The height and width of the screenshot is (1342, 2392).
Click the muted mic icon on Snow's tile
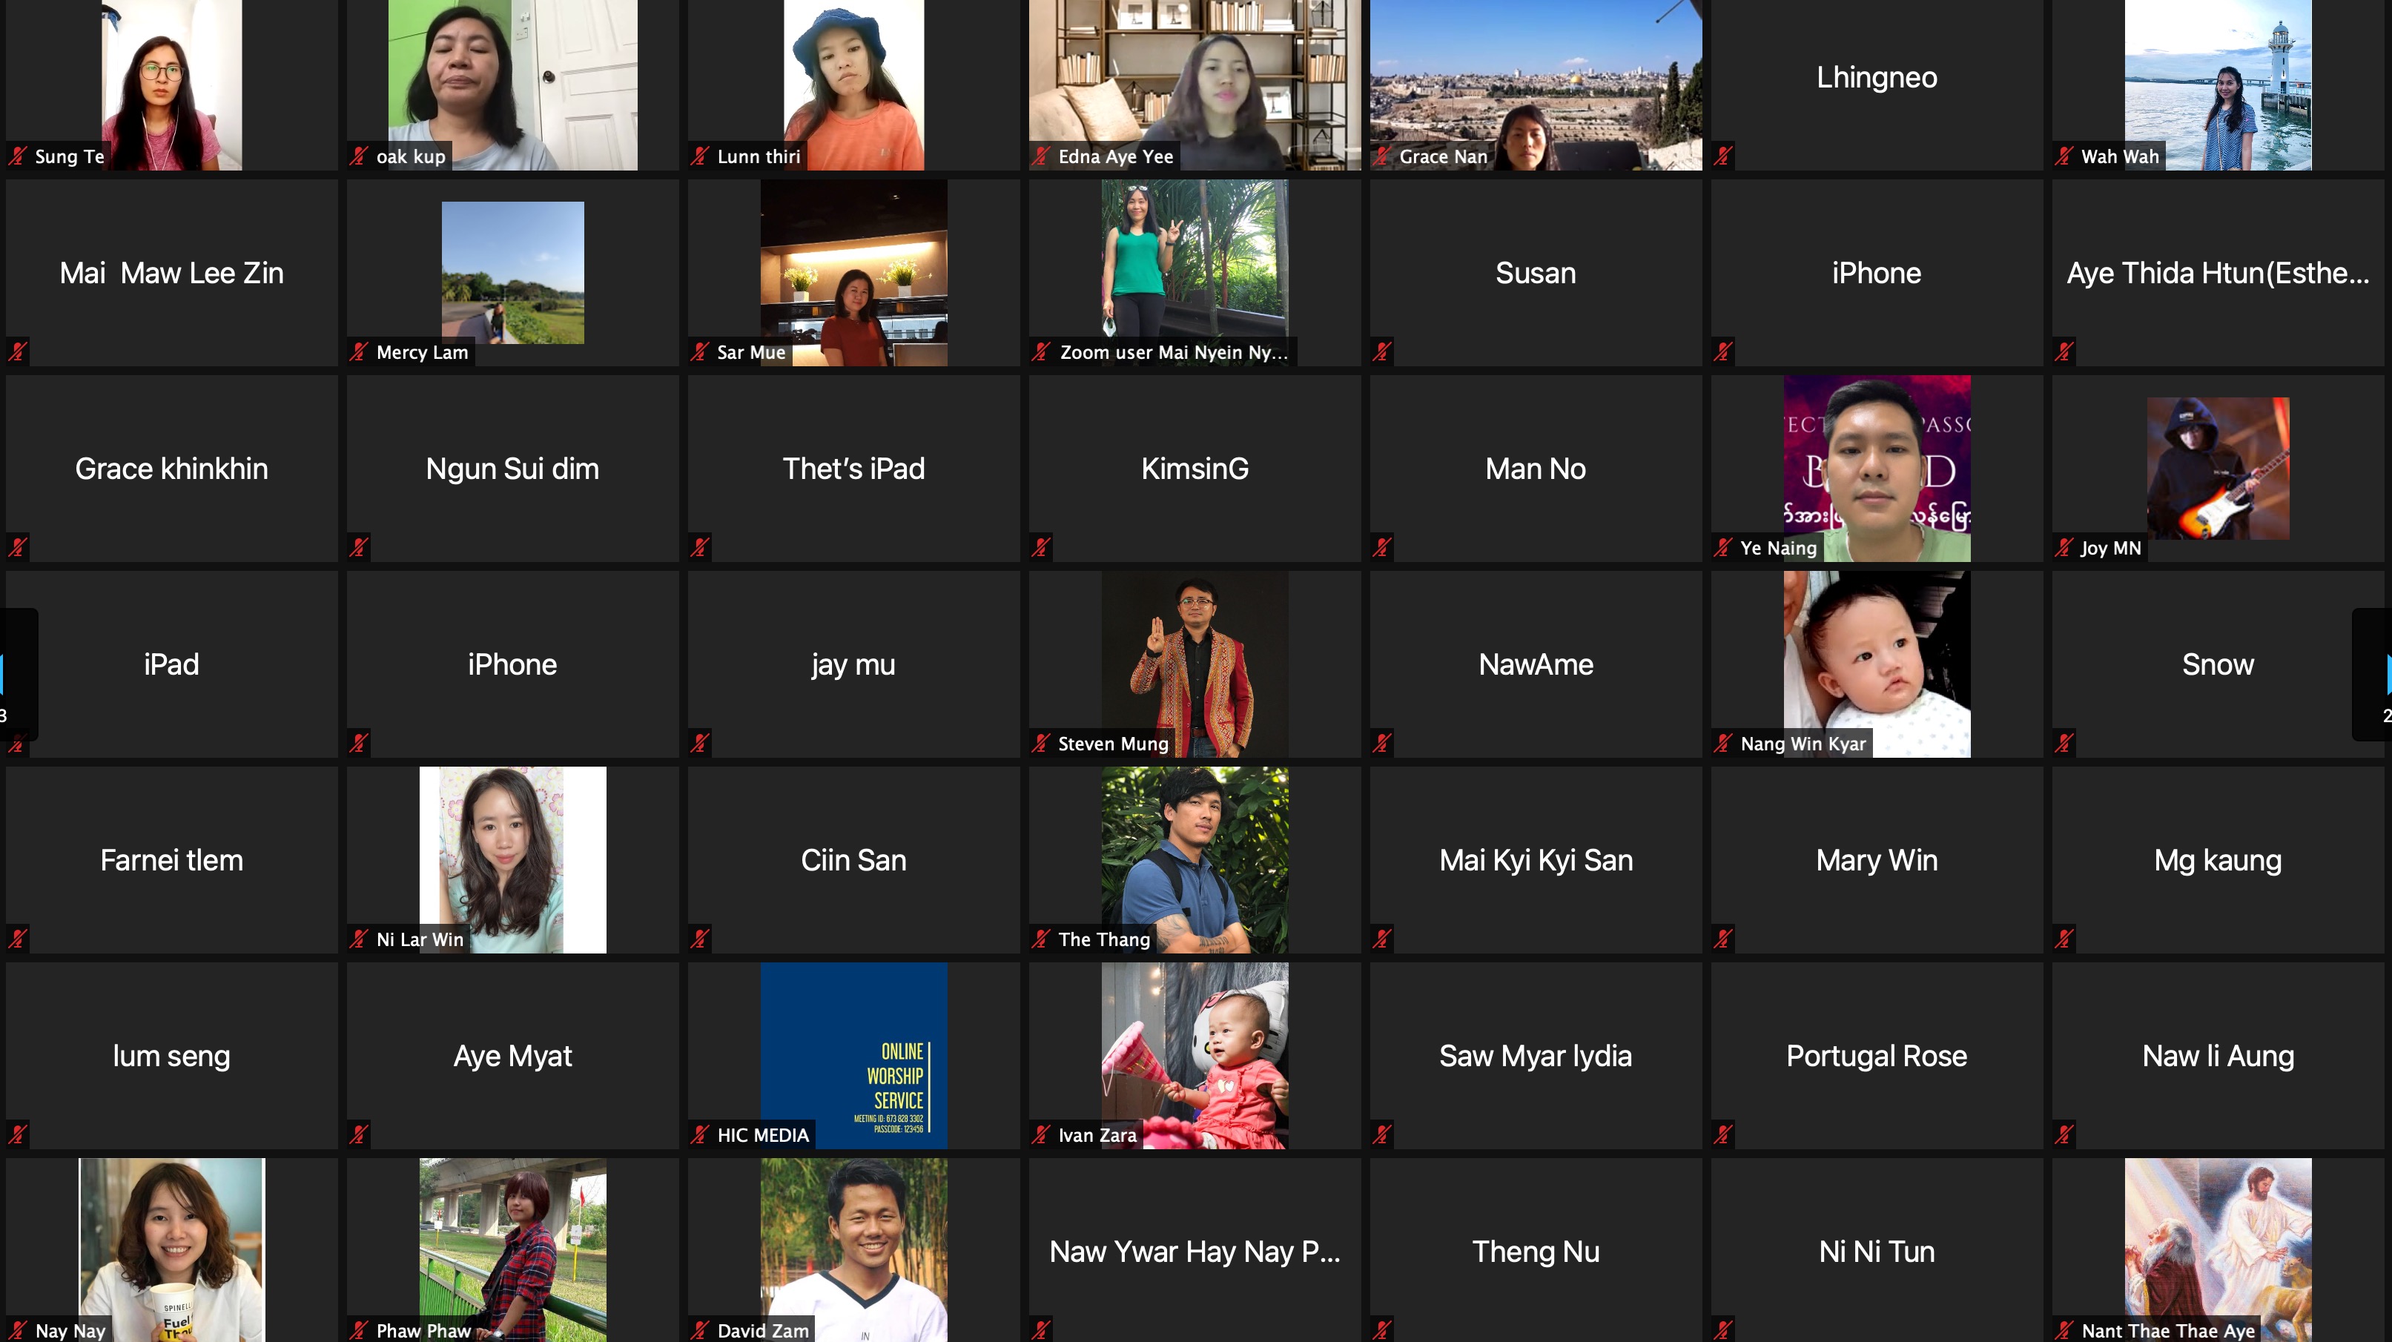2064,743
